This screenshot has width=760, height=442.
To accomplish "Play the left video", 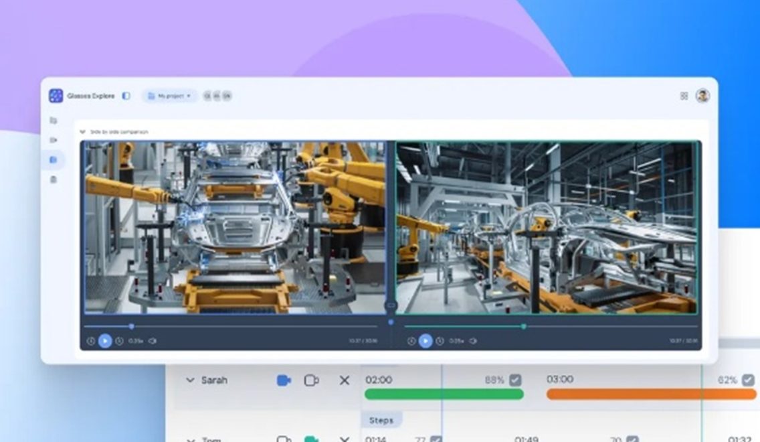I will (x=105, y=341).
